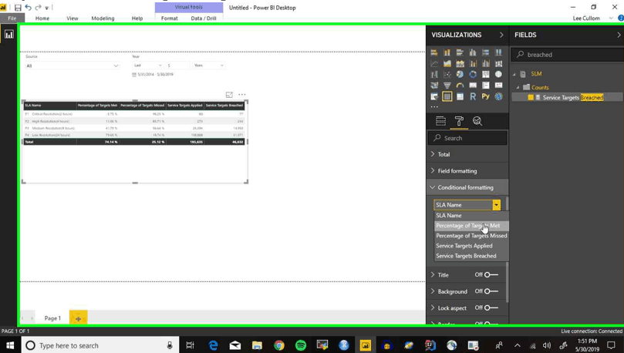This screenshot has height=353, width=624.
Task: Select the Stacked bar chart visual
Action: tap(434, 52)
